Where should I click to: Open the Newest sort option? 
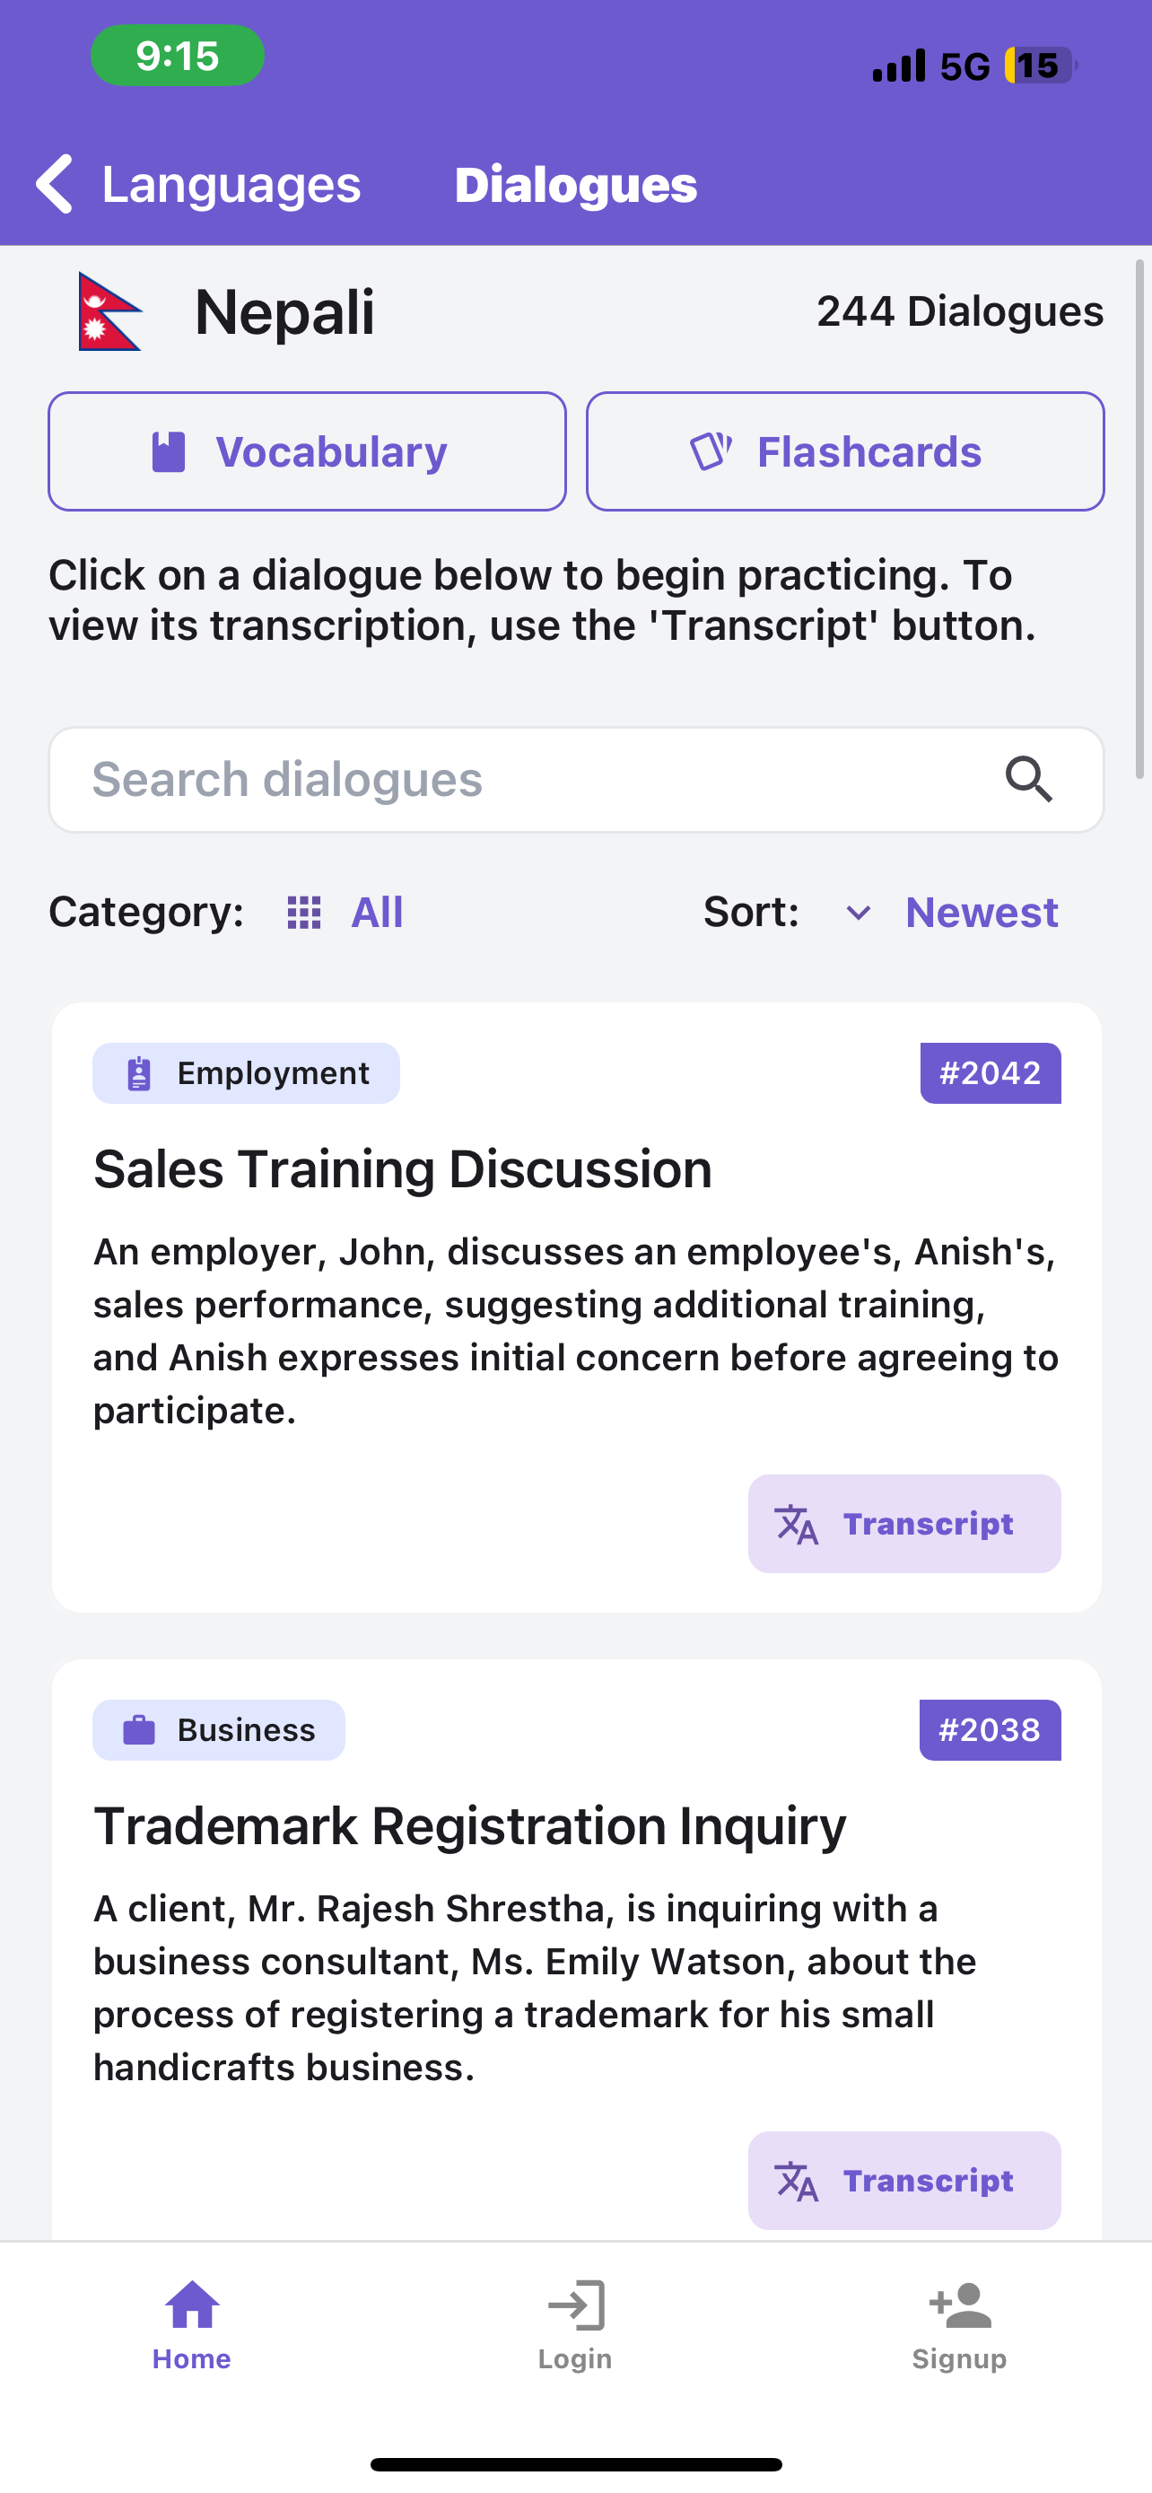[x=982, y=912]
